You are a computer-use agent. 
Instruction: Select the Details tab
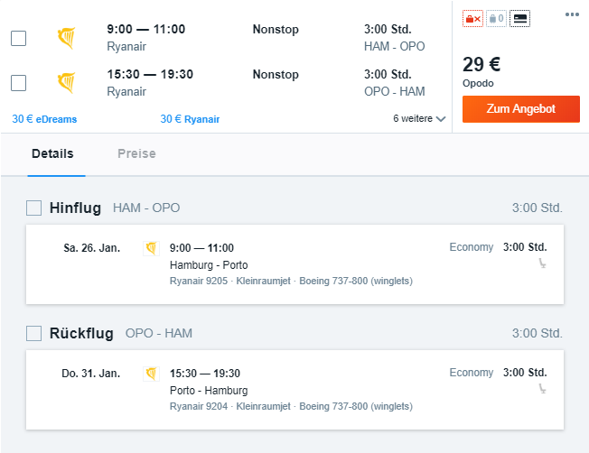pyautogui.click(x=52, y=153)
